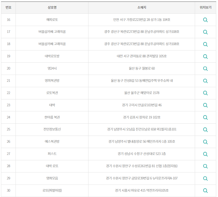View location of 로또(파발마점)
Screen dimensions: 218x197
tap(205, 191)
